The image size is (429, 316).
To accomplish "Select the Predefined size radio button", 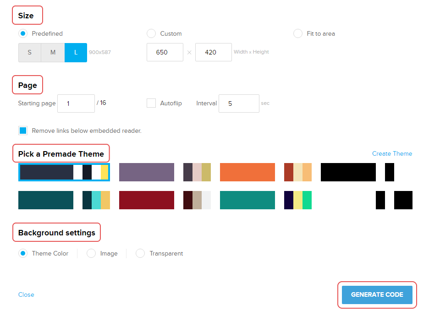I will [23, 33].
